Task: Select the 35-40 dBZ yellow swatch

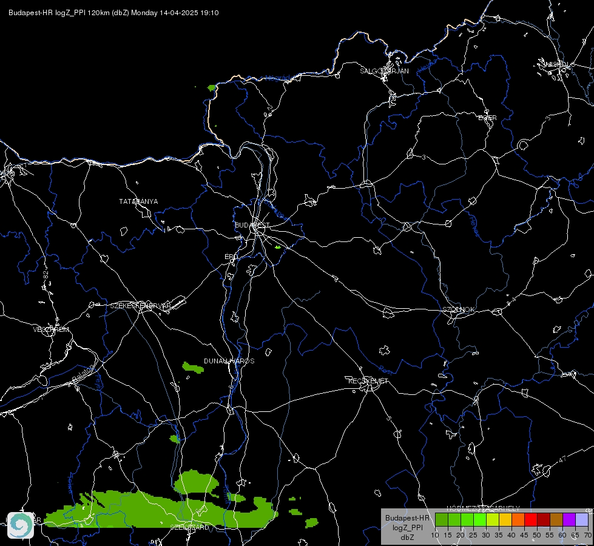Action: pyautogui.click(x=505, y=520)
